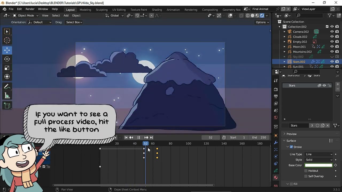Open the Add menu in the viewport header
The image size is (342, 192).
pos(66,15)
